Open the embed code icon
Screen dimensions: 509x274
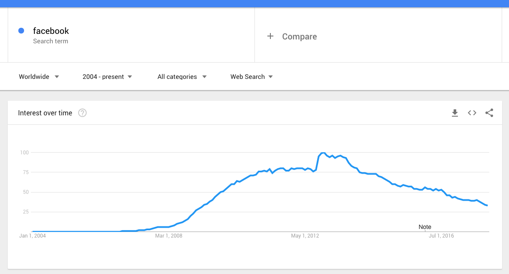click(x=472, y=113)
